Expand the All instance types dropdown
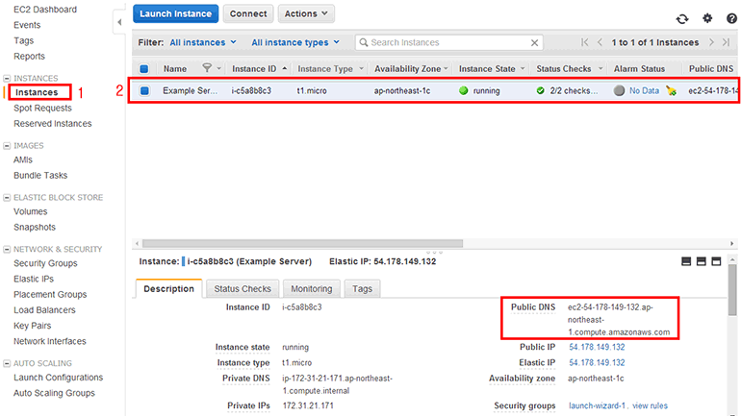This screenshot has height=416, width=741. coord(294,42)
